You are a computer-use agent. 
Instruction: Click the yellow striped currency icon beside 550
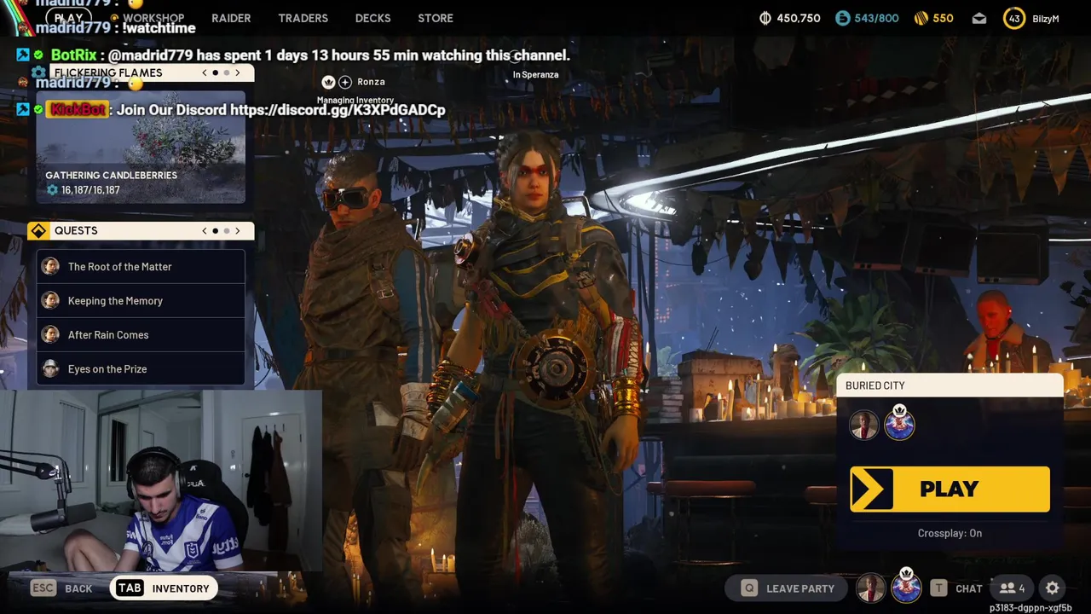[x=921, y=18]
